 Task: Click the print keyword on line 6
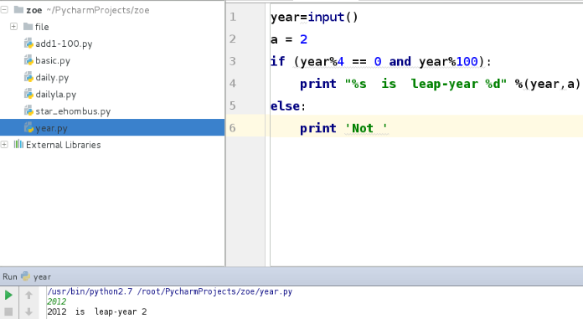[318, 128]
